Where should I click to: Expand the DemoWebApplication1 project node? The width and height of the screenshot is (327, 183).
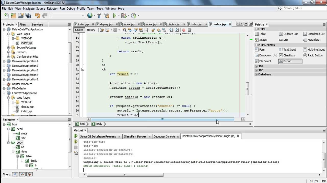(x=4, y=62)
